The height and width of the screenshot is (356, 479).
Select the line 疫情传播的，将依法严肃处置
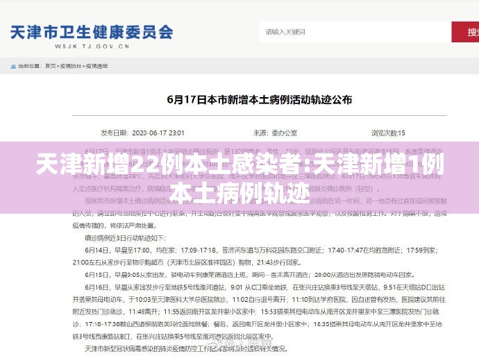point(115,226)
